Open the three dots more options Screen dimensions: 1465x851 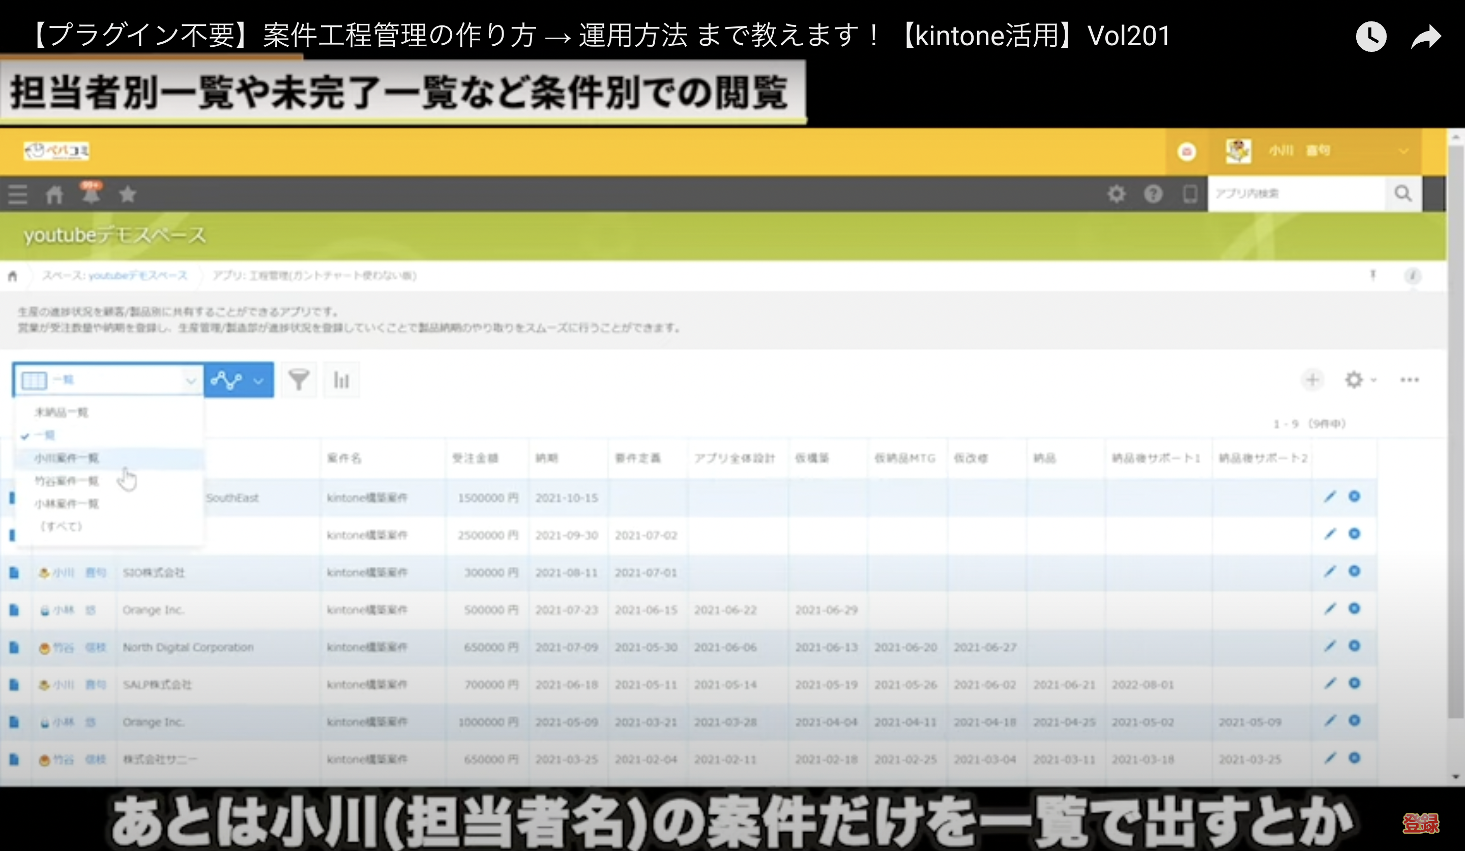[x=1409, y=380]
